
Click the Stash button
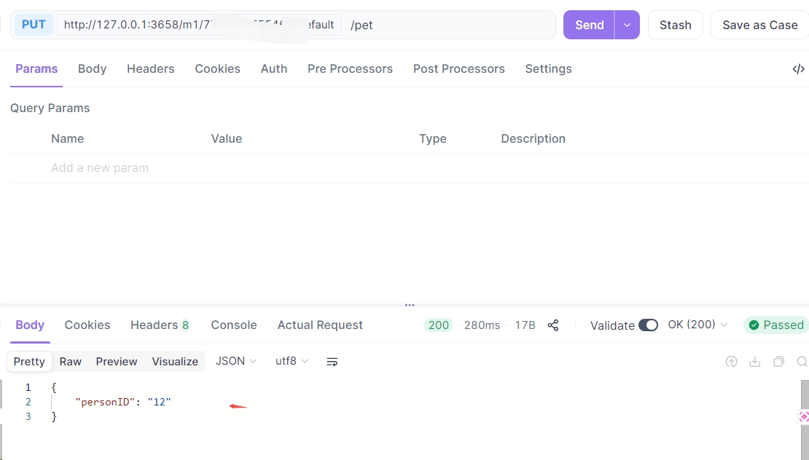tap(675, 25)
